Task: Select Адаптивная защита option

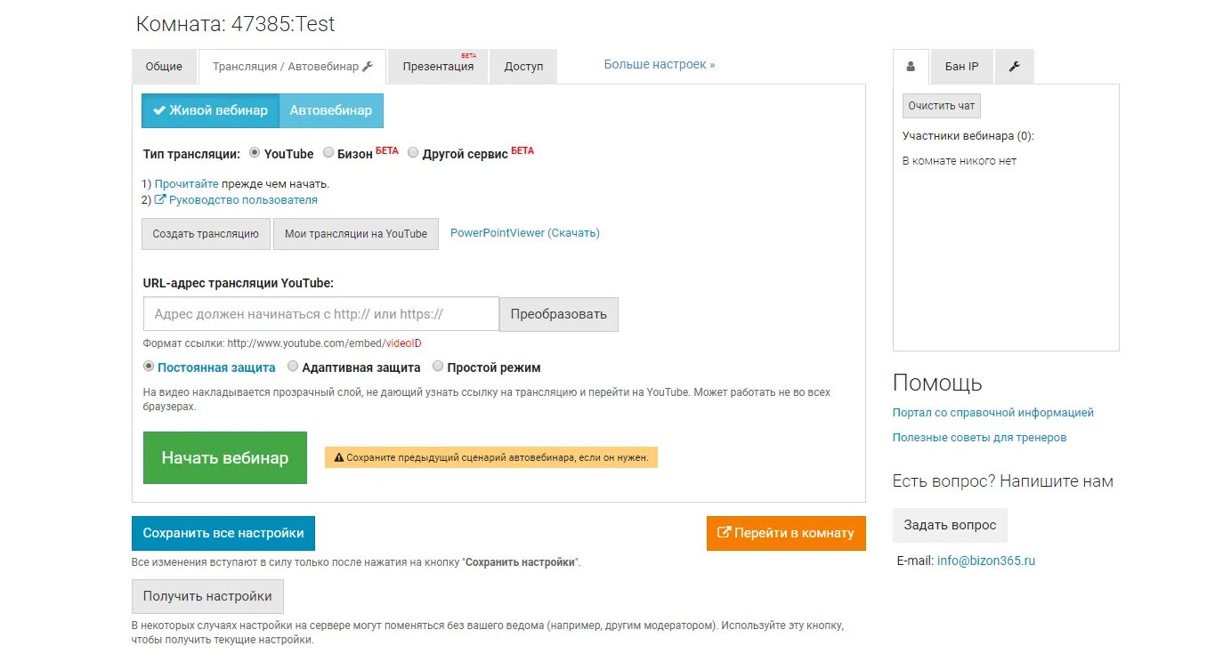Action: [x=293, y=367]
